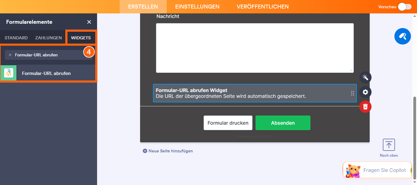Click the plus icon beside Neue Seite hinzufügen
Viewport: 417px width, 185px height.
click(x=145, y=151)
